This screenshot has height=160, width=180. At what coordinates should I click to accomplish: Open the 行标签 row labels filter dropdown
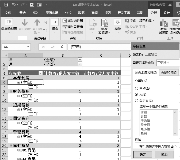pos(41,73)
